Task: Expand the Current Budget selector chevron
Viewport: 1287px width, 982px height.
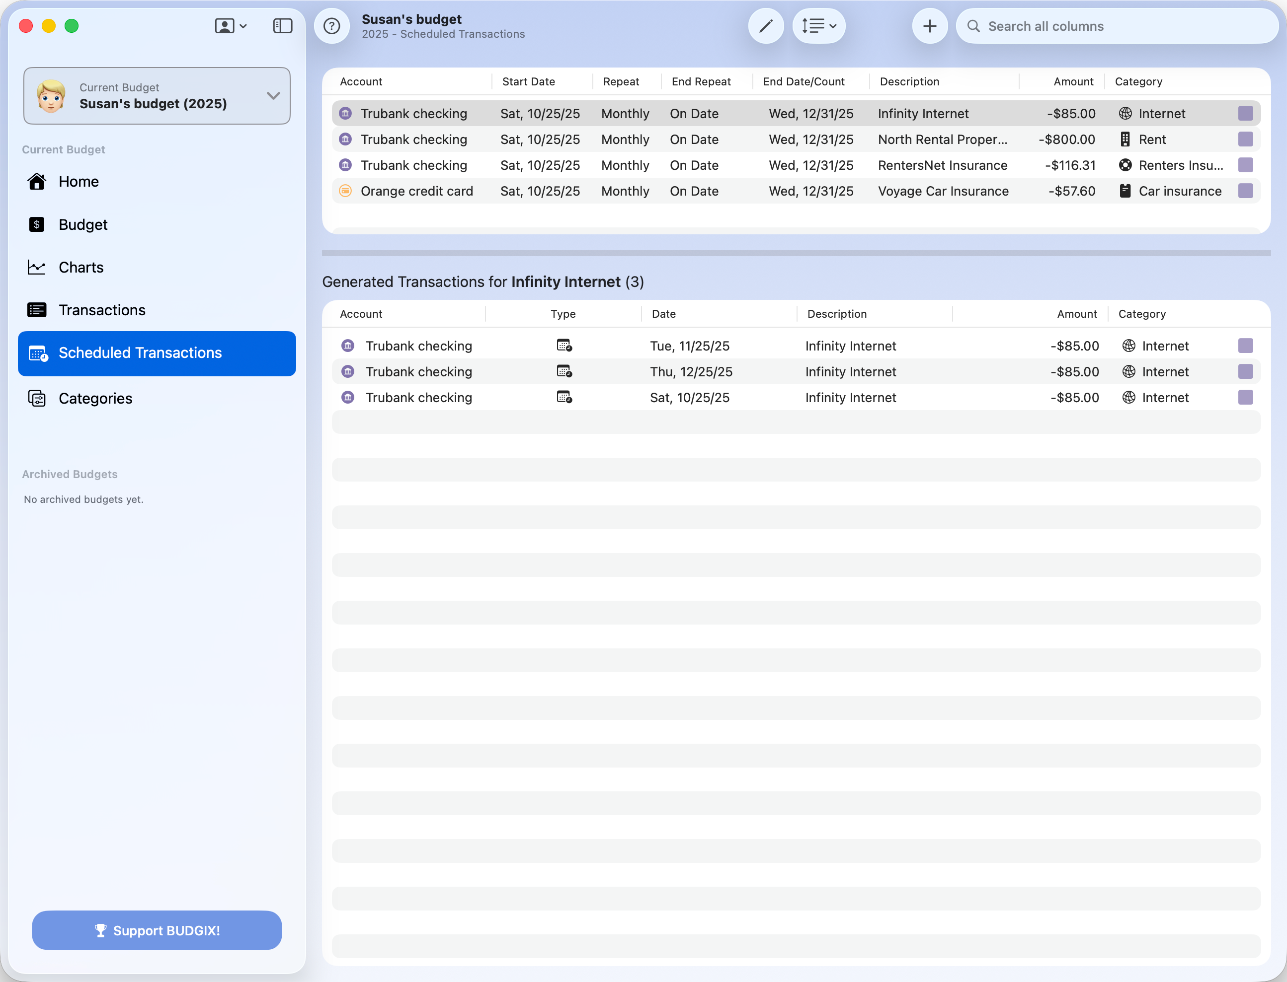Action: pyautogui.click(x=273, y=96)
